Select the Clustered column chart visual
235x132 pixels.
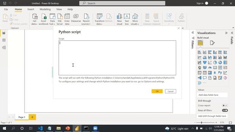pyautogui.click(x=215, y=52)
